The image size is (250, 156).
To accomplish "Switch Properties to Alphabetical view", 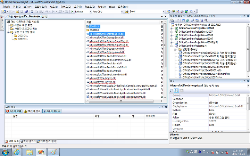I will click(x=176, y=91).
